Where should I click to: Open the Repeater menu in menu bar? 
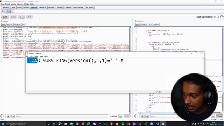pos(20,4)
